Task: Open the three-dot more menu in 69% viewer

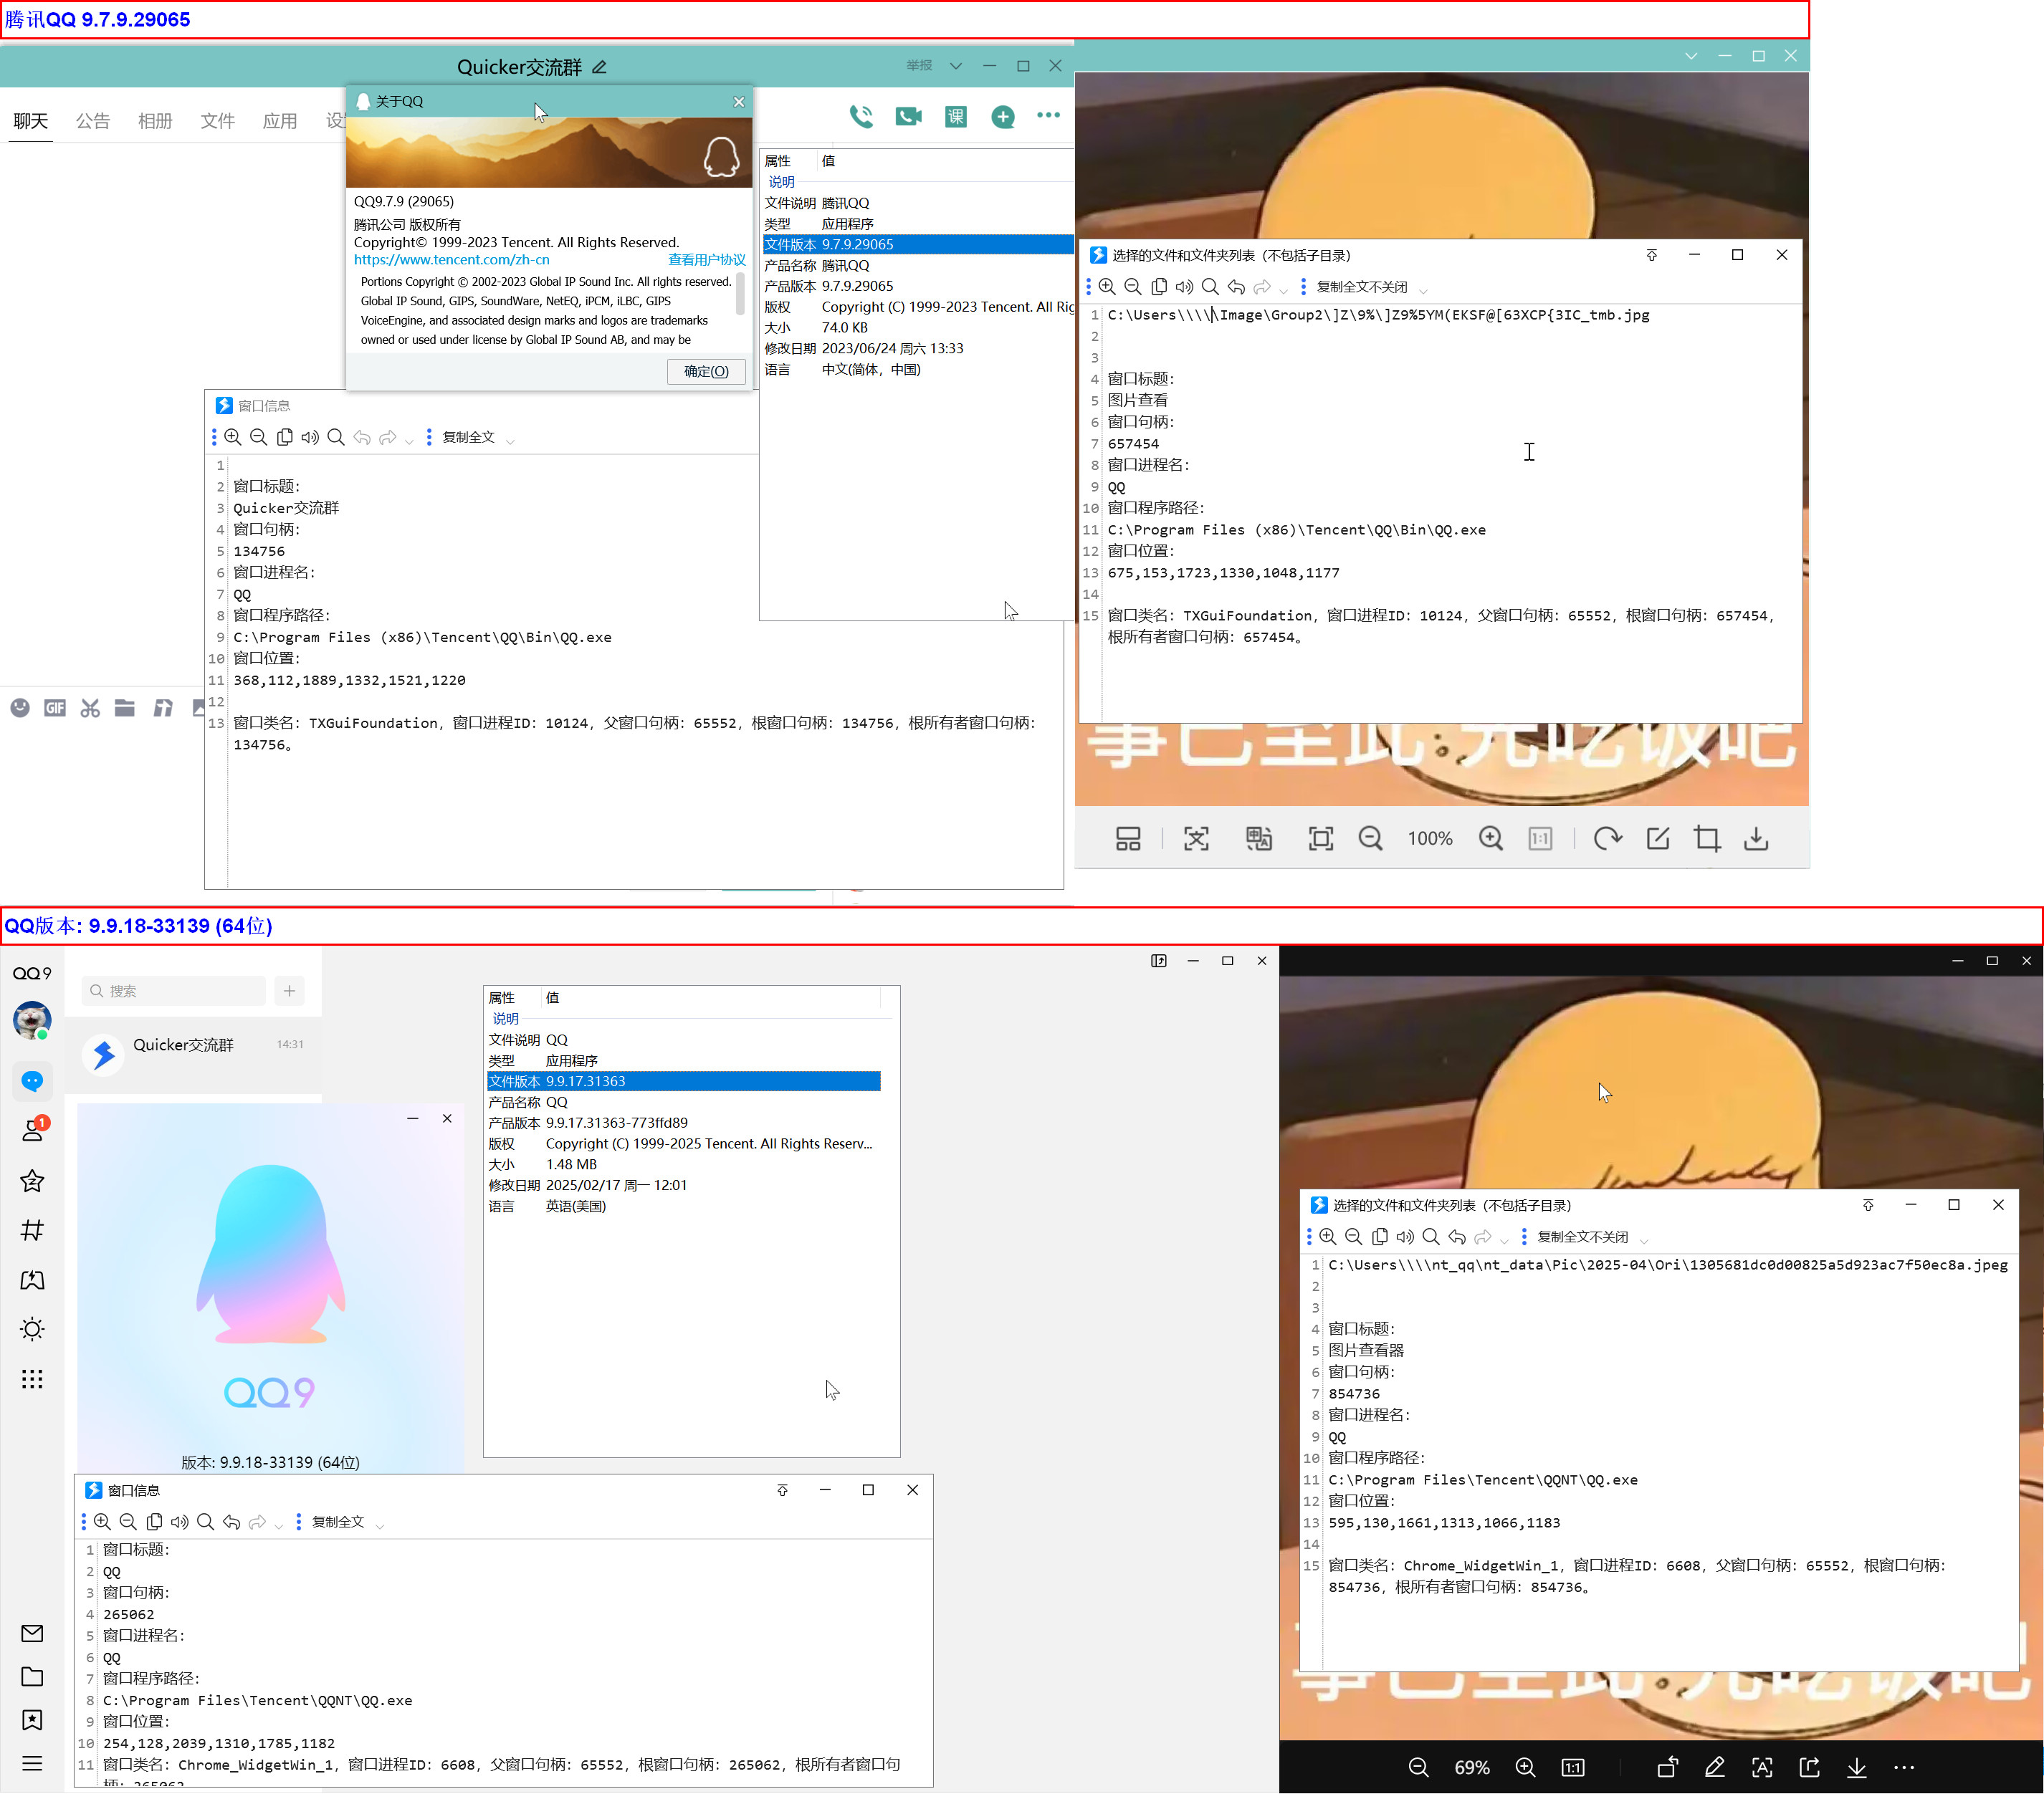Action: click(1904, 1768)
